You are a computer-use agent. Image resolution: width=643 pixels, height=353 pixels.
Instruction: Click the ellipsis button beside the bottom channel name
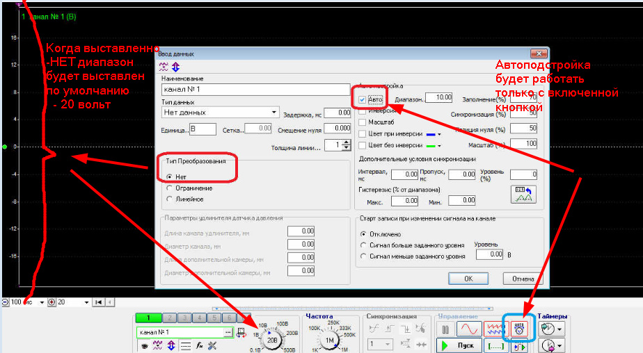(228, 332)
